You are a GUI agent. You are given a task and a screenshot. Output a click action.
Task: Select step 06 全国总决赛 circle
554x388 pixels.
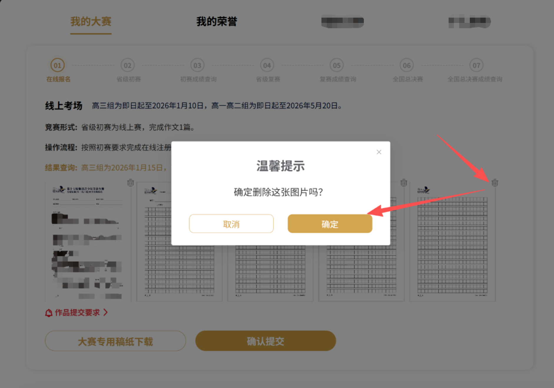[407, 65]
